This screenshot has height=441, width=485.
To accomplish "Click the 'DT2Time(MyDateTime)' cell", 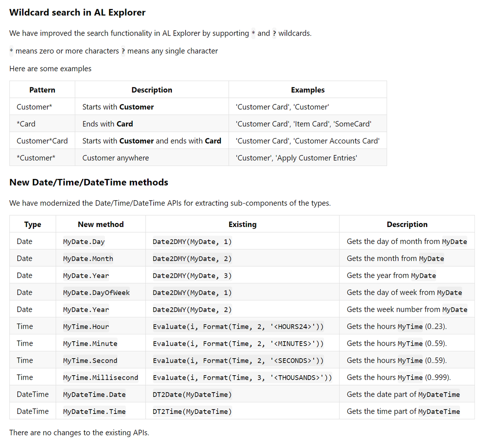I will coord(242,411).
